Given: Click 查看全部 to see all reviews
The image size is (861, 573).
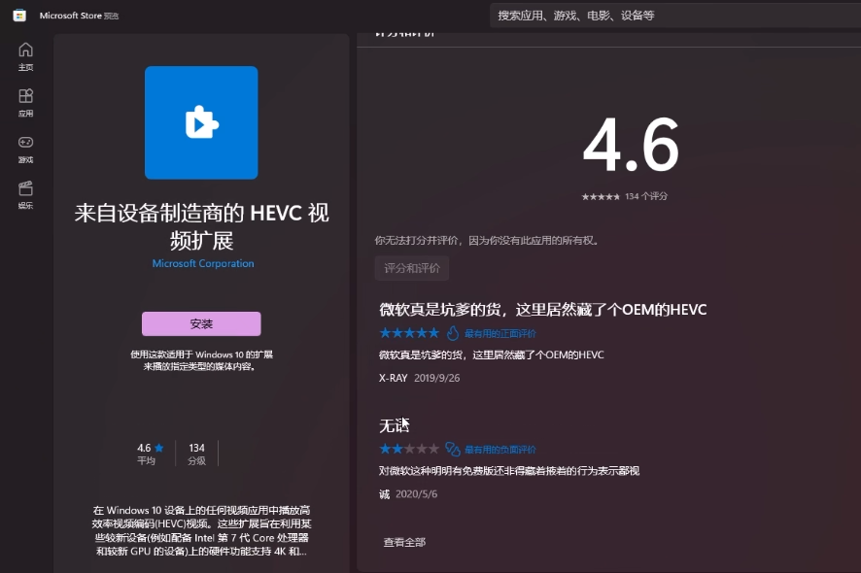Looking at the screenshot, I should [404, 542].
